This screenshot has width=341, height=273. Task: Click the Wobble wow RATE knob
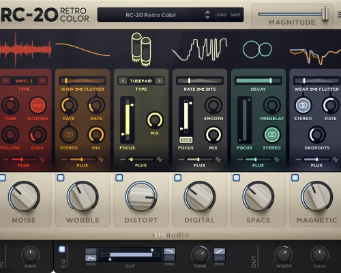69,105
